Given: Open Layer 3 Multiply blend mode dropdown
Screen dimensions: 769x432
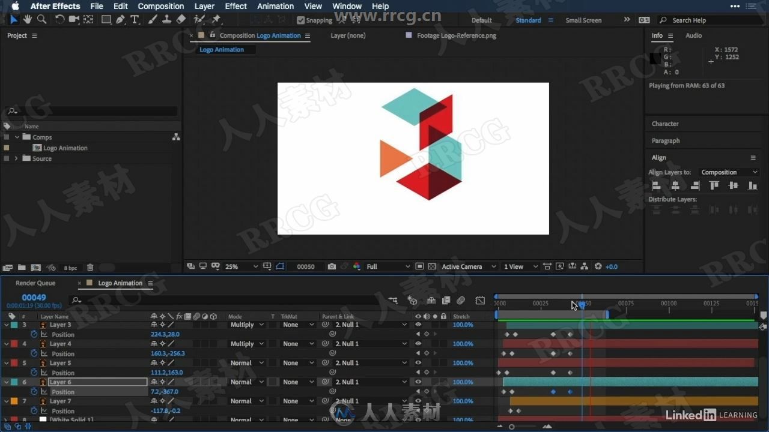Looking at the screenshot, I should click(x=247, y=325).
